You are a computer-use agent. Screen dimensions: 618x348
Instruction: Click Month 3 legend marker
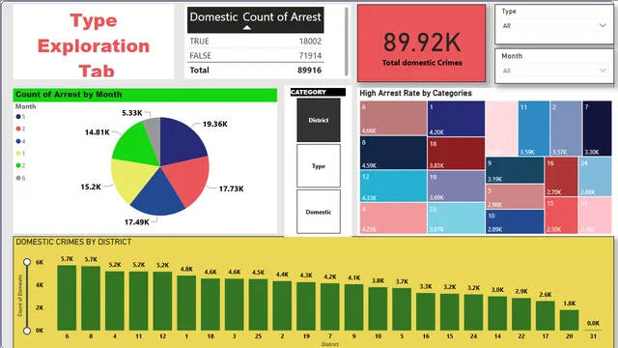coord(18,129)
